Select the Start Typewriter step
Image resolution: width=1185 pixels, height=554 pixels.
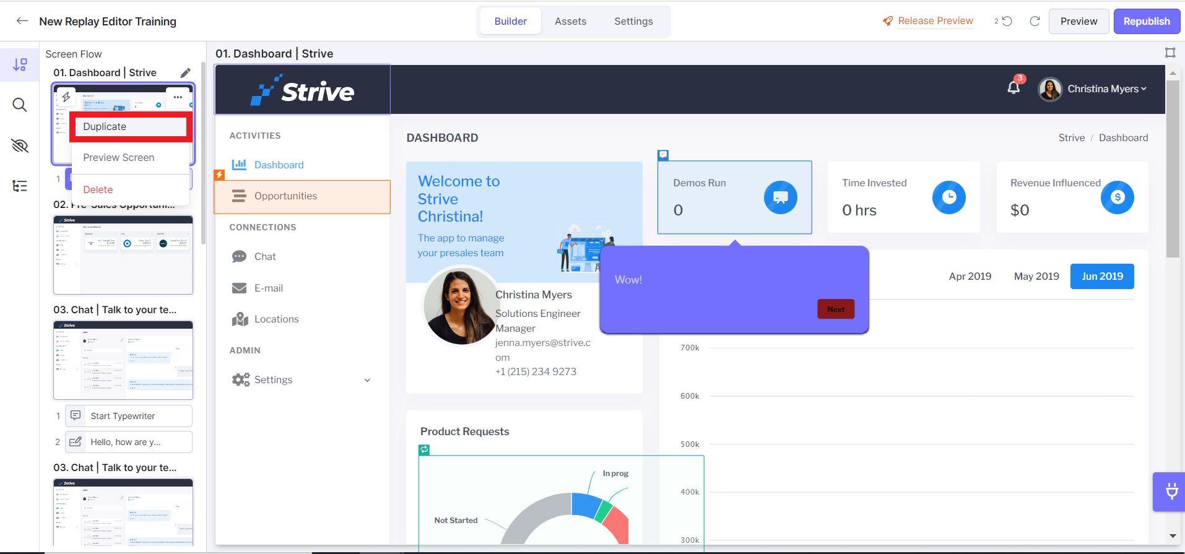point(129,416)
